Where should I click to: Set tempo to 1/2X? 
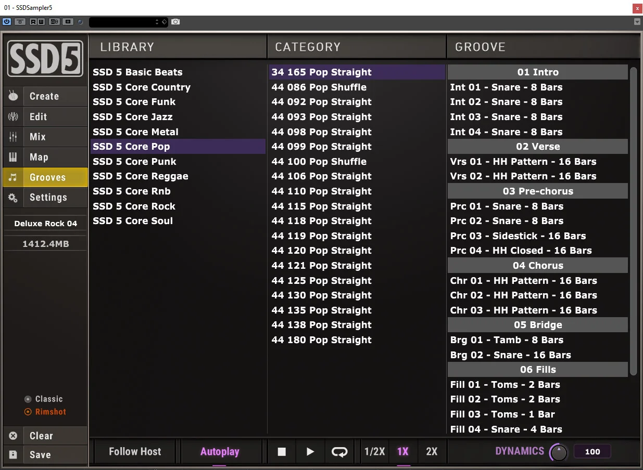tap(374, 452)
